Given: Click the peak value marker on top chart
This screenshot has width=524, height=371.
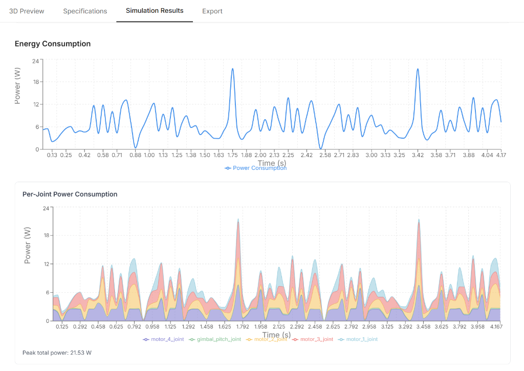Looking at the screenshot, I should pos(231,68).
